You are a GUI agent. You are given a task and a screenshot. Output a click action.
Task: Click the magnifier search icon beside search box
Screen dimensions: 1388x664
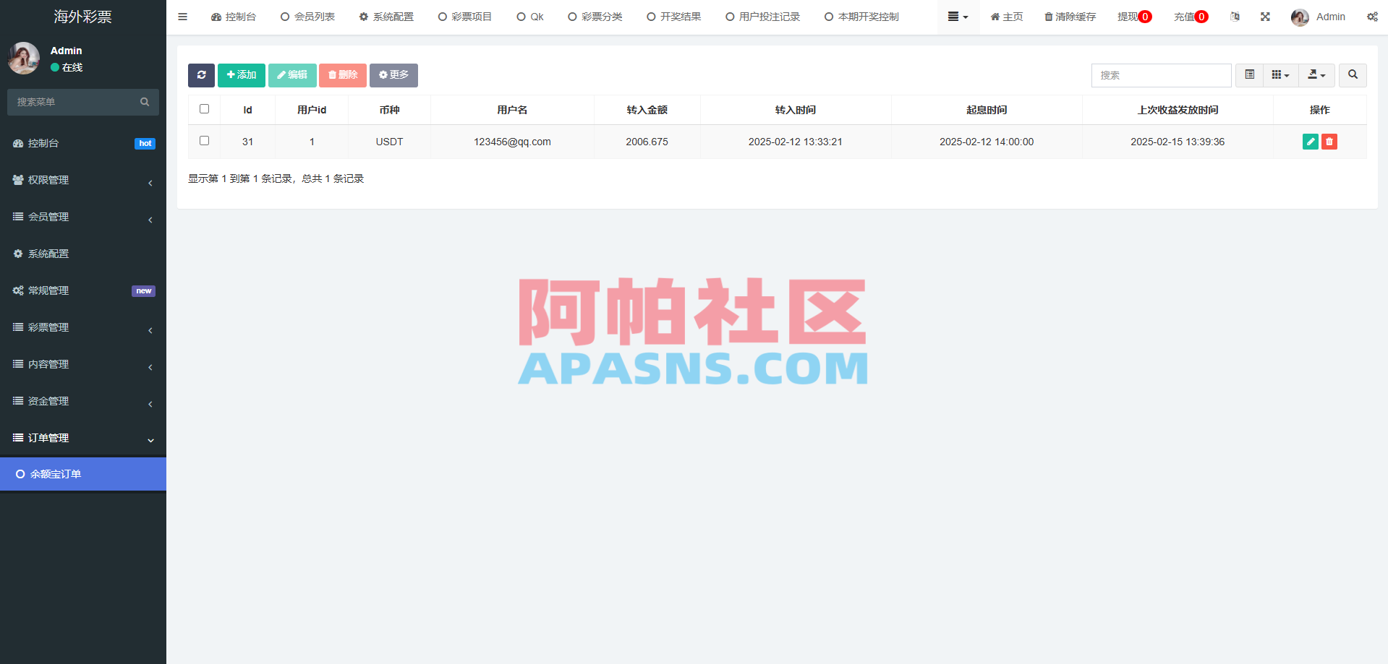click(1352, 75)
